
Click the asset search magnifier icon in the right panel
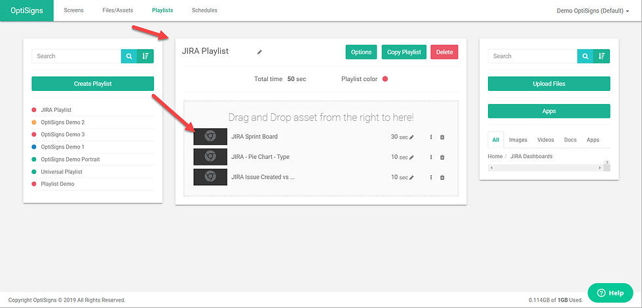[585, 56]
